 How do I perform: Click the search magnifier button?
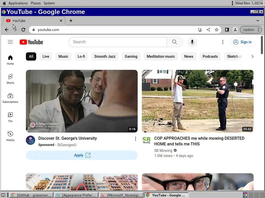(x=175, y=42)
